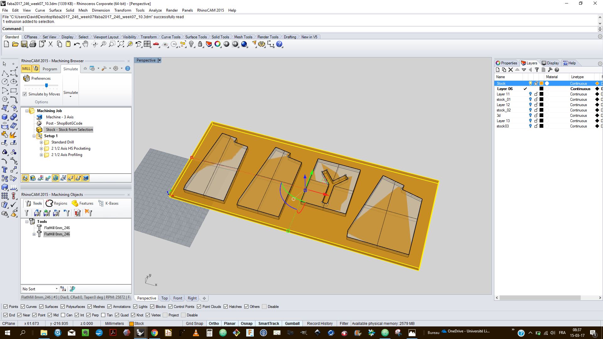Click the Undo arrow icon in toolbar
This screenshot has width=603, height=339.
pos(77,44)
